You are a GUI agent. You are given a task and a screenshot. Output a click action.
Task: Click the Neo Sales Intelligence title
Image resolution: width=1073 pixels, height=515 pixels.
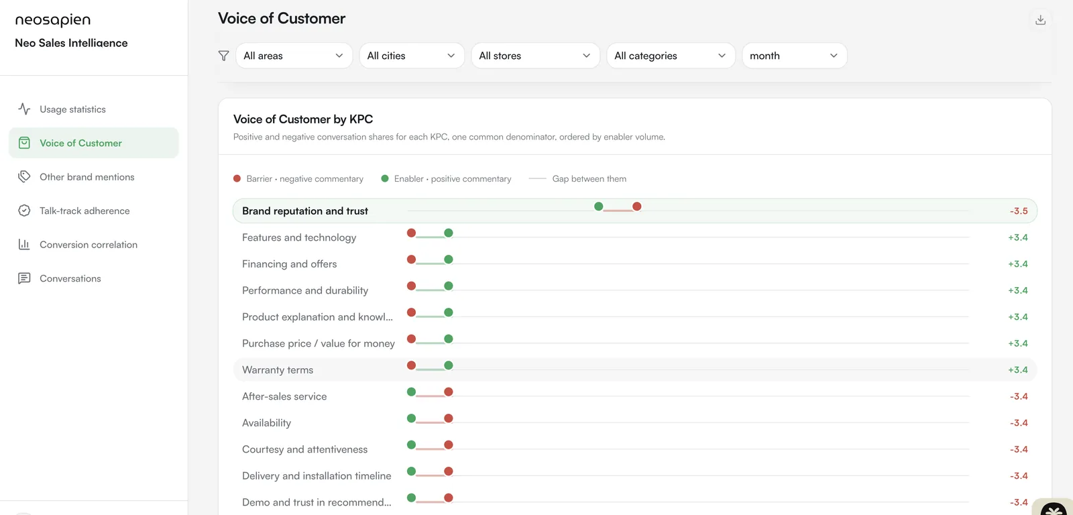coord(71,43)
